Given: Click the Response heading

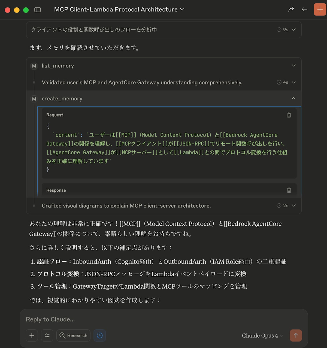Looking at the screenshot, I should tap(56, 190).
